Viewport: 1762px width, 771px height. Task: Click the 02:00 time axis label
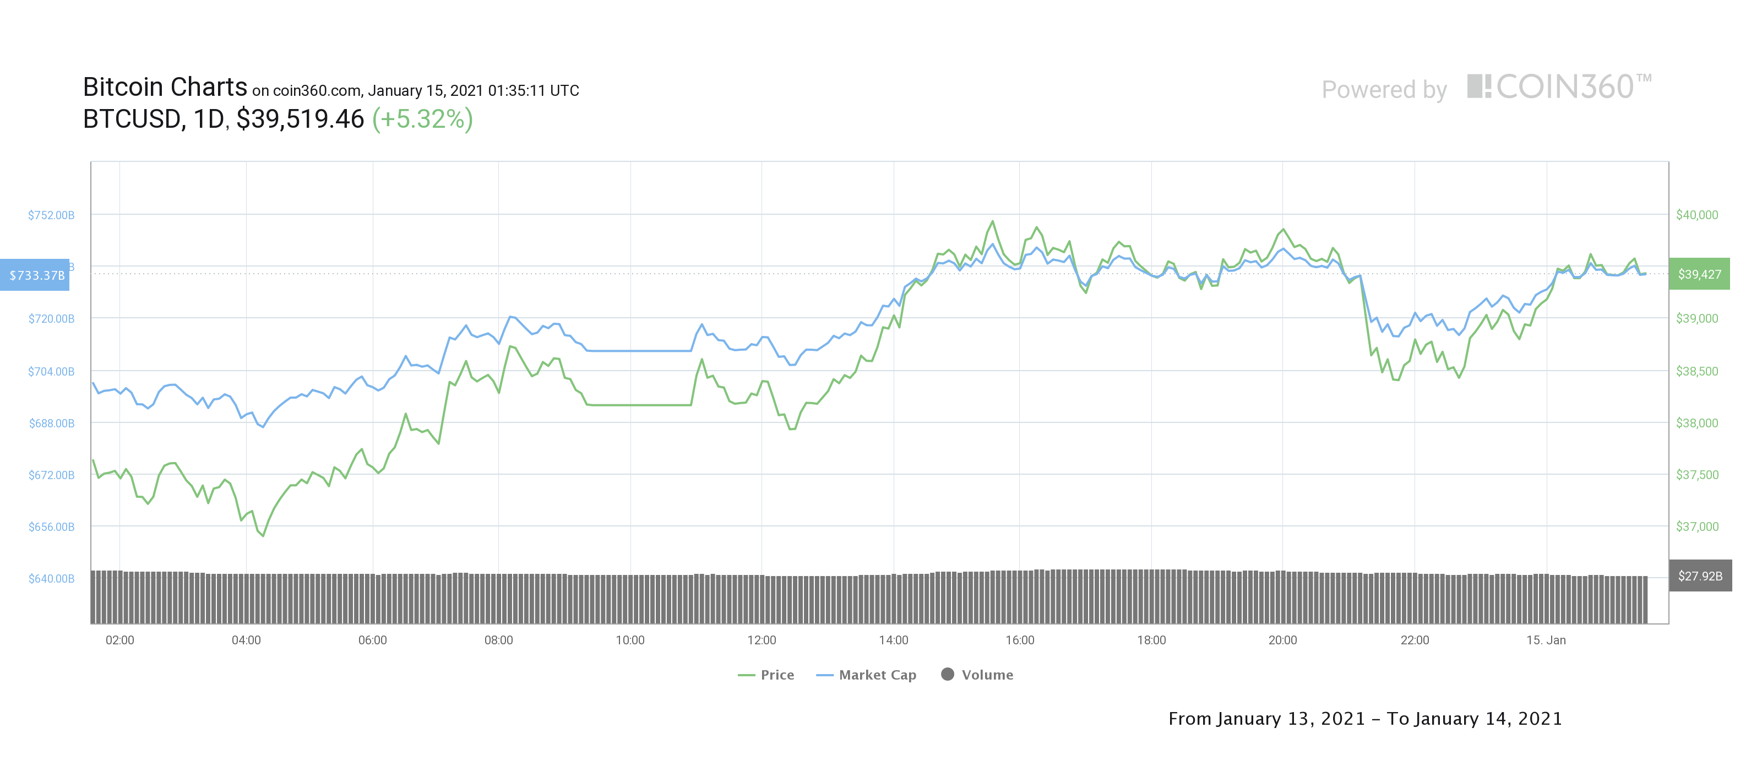(119, 640)
